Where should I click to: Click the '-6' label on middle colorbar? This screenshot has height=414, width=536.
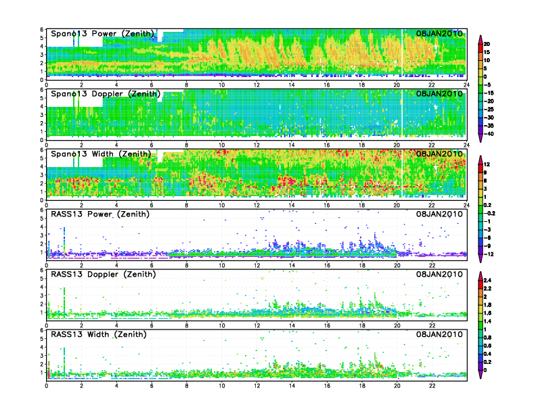(x=487, y=237)
